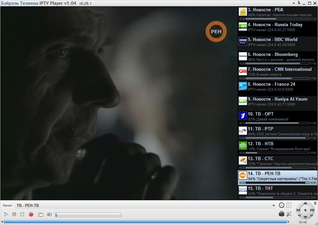Mute audio with the speaker icon

[49, 214]
